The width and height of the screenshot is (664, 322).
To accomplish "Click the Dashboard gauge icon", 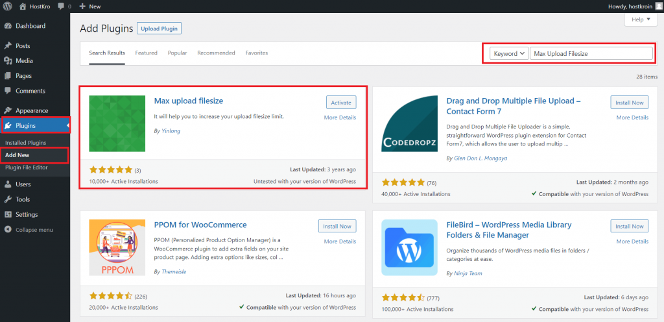I will pyautogui.click(x=8, y=26).
